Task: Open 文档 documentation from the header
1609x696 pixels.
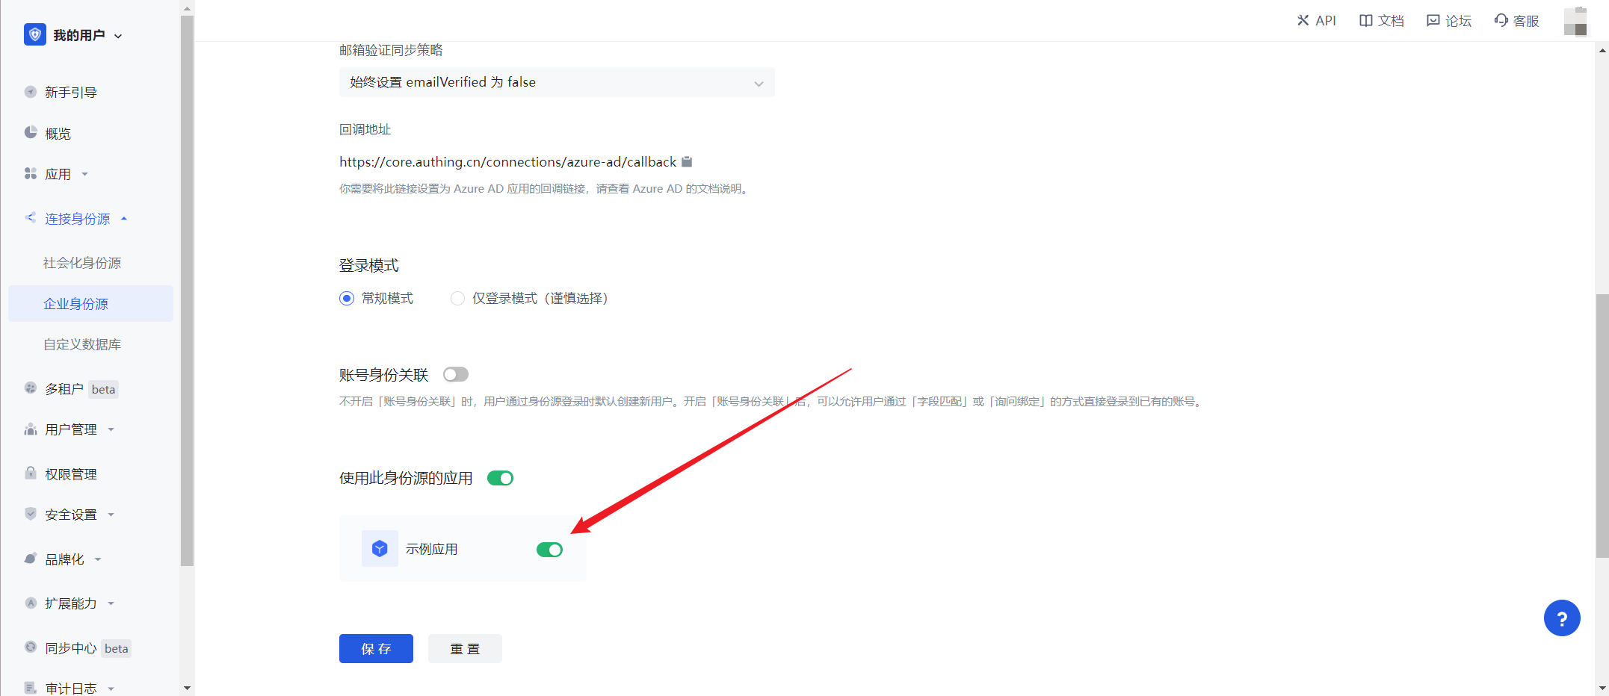Action: click(1381, 21)
